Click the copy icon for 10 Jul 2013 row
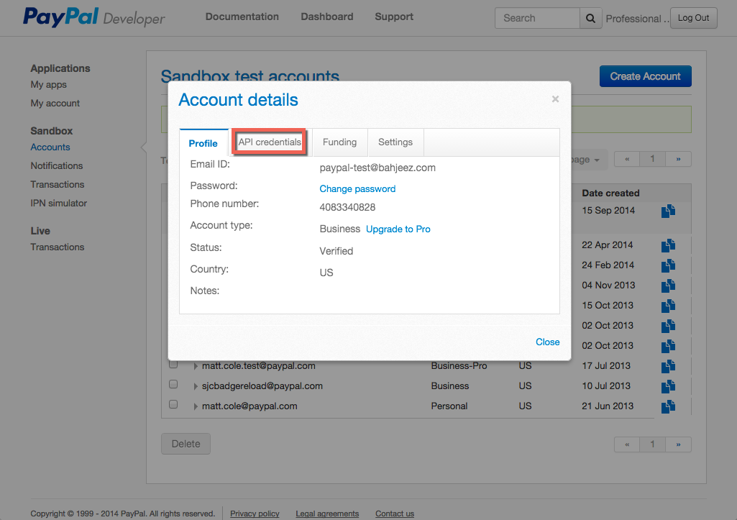The image size is (737, 520). [668, 386]
